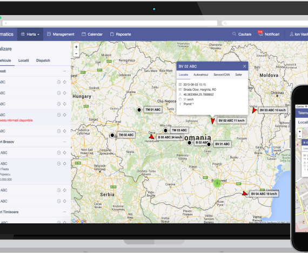Open the Ion Vasil user account
308x253 pixels.
click(299, 34)
